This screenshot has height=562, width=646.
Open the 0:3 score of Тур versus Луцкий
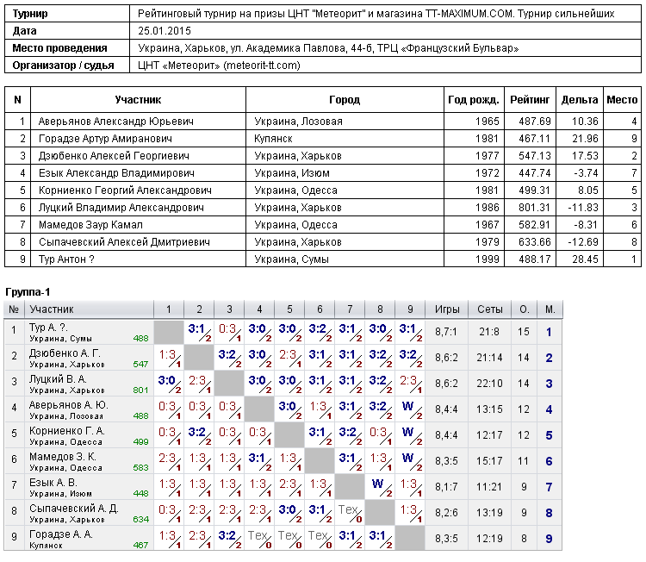point(229,332)
